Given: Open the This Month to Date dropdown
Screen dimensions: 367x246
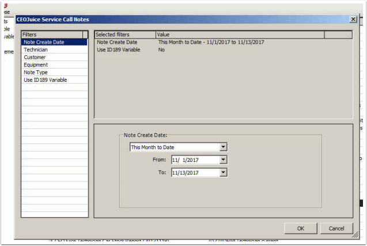Looking at the screenshot, I should point(224,147).
